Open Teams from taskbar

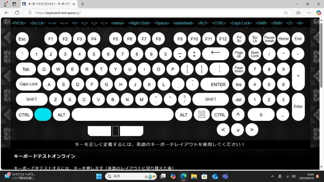[x=225, y=176]
